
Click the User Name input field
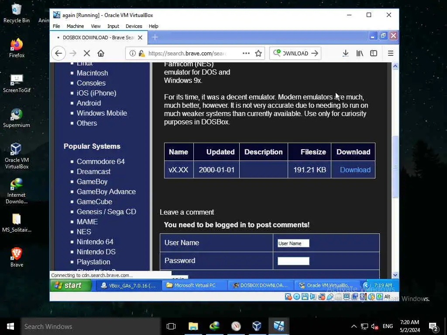[293, 243]
